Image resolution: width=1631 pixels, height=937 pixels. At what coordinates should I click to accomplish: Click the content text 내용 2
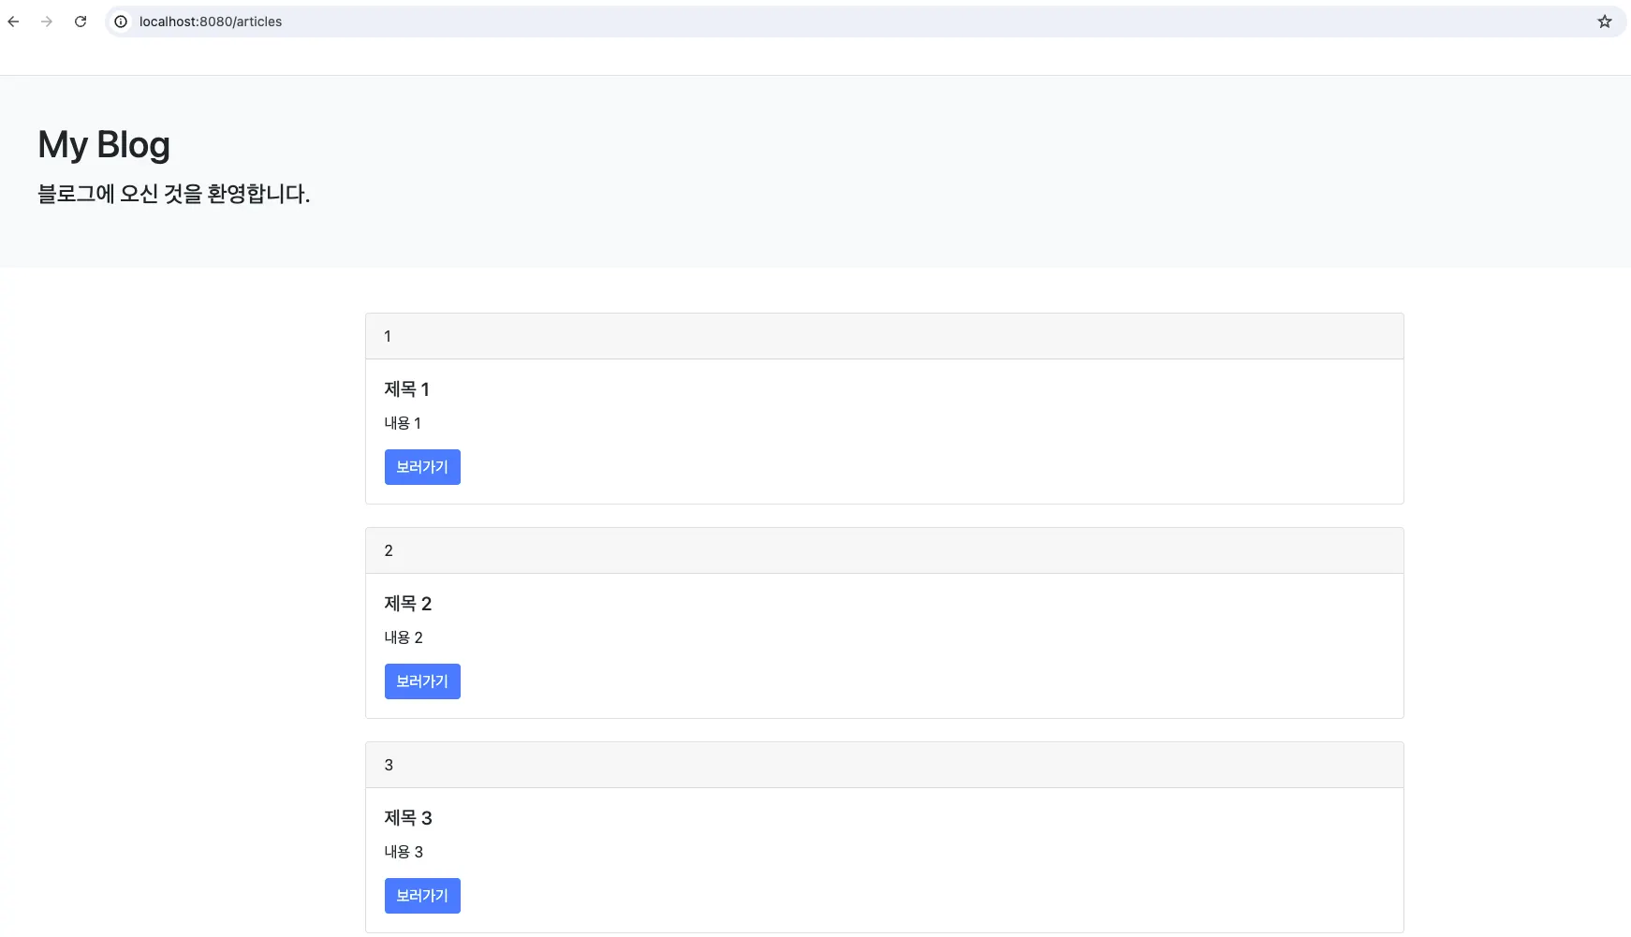coord(404,637)
